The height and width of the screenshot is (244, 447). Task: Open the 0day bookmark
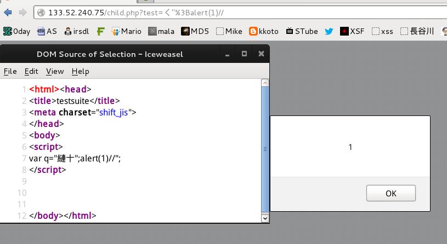point(16,31)
